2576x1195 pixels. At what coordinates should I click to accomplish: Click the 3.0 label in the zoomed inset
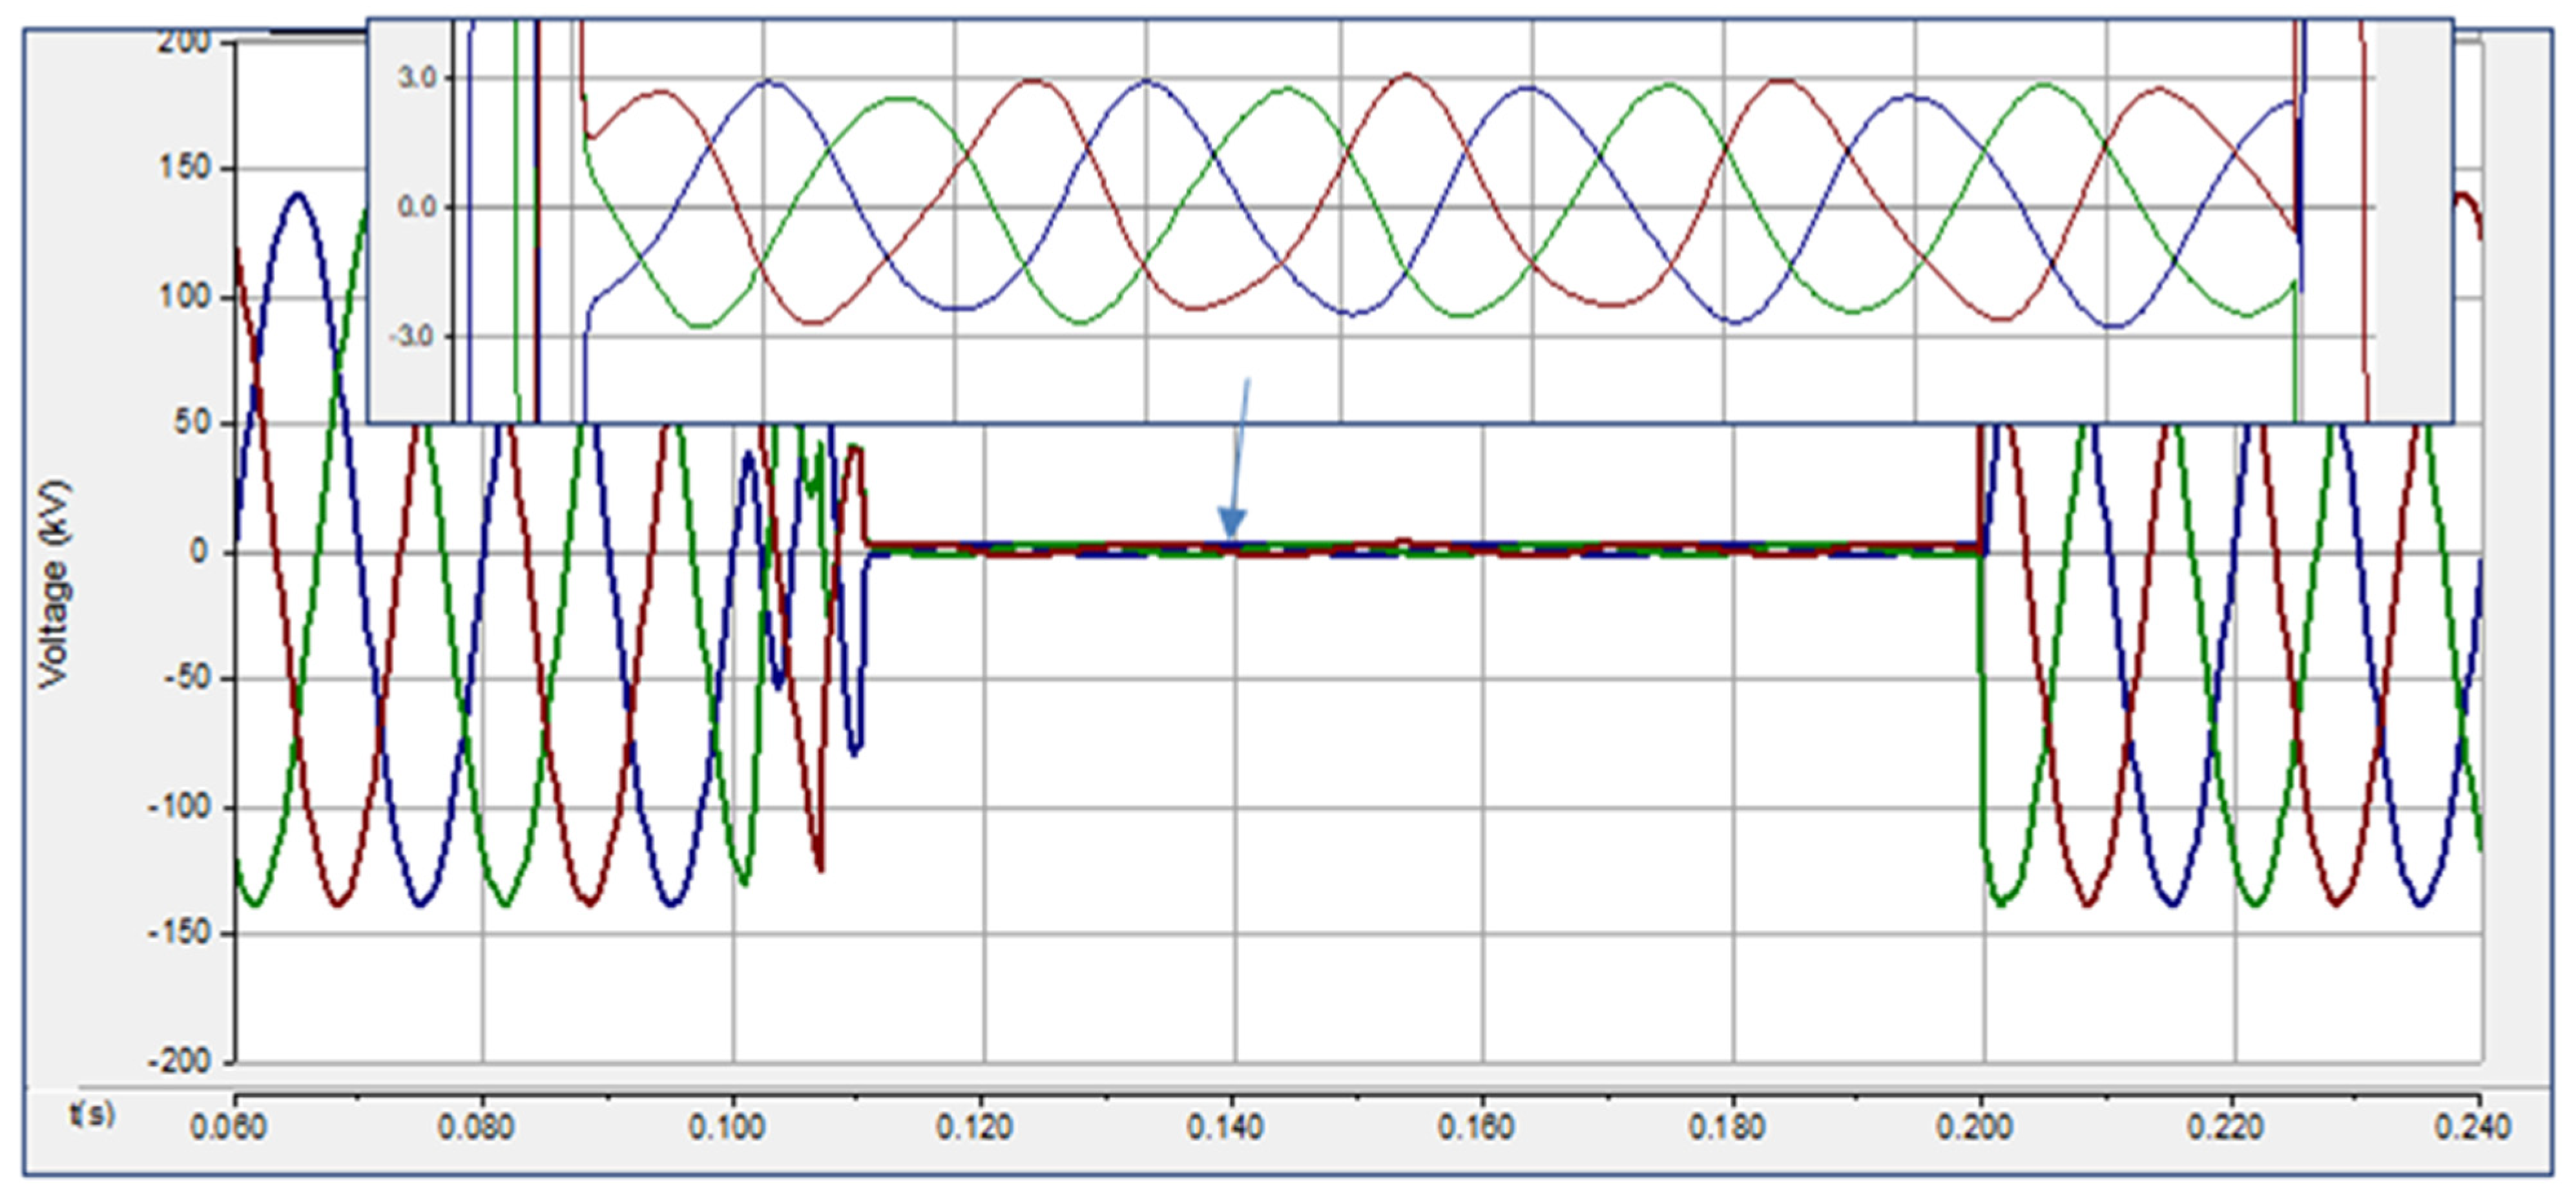pos(418,78)
